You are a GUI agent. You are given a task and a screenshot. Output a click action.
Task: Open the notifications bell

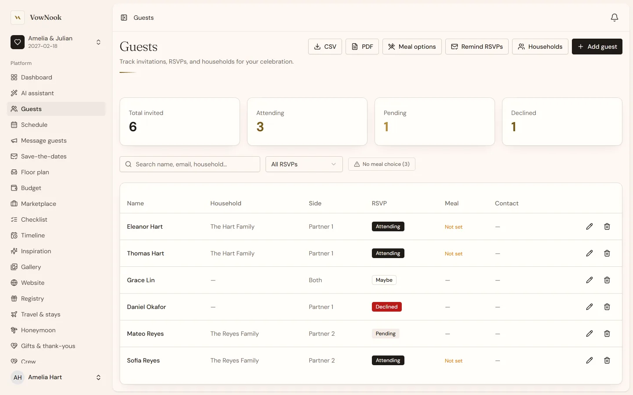tap(615, 18)
